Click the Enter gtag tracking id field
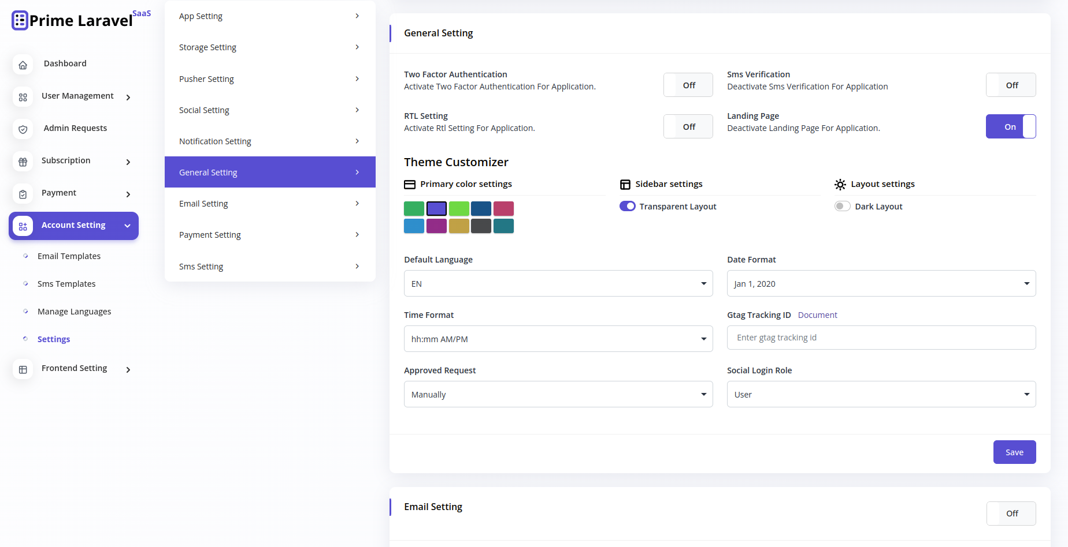 tap(881, 338)
